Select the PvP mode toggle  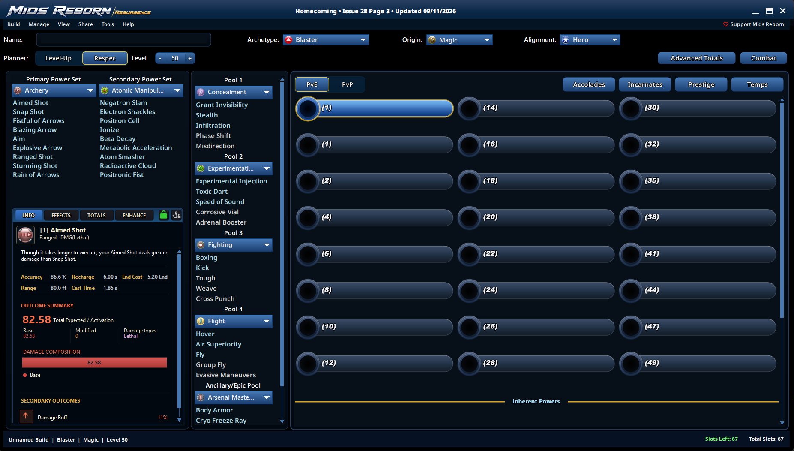[348, 84]
